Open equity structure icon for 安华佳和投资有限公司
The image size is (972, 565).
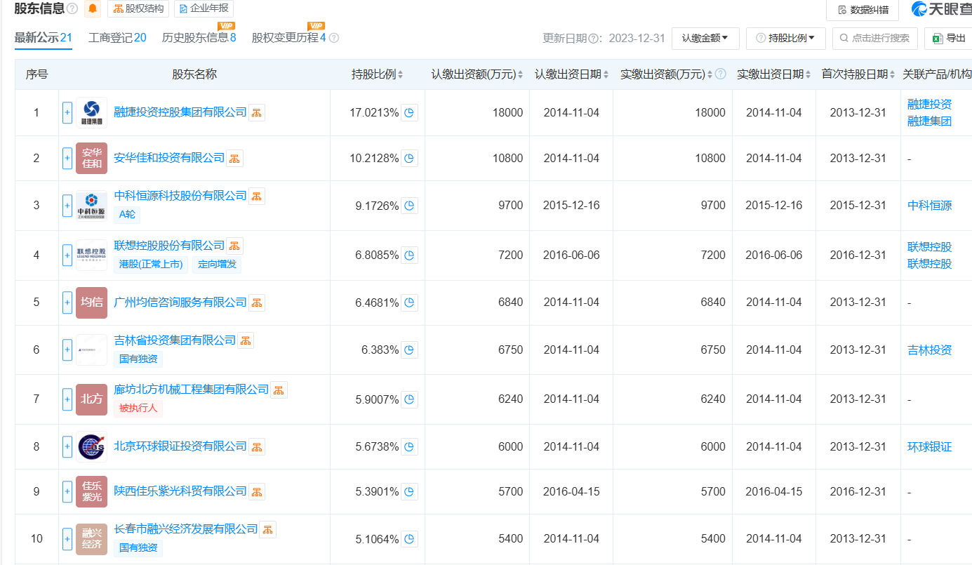(x=234, y=158)
